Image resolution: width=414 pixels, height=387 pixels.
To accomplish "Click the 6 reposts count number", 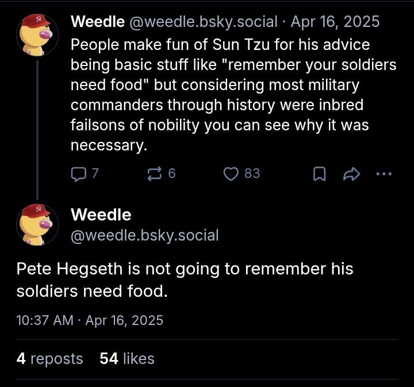I will click(x=171, y=173).
